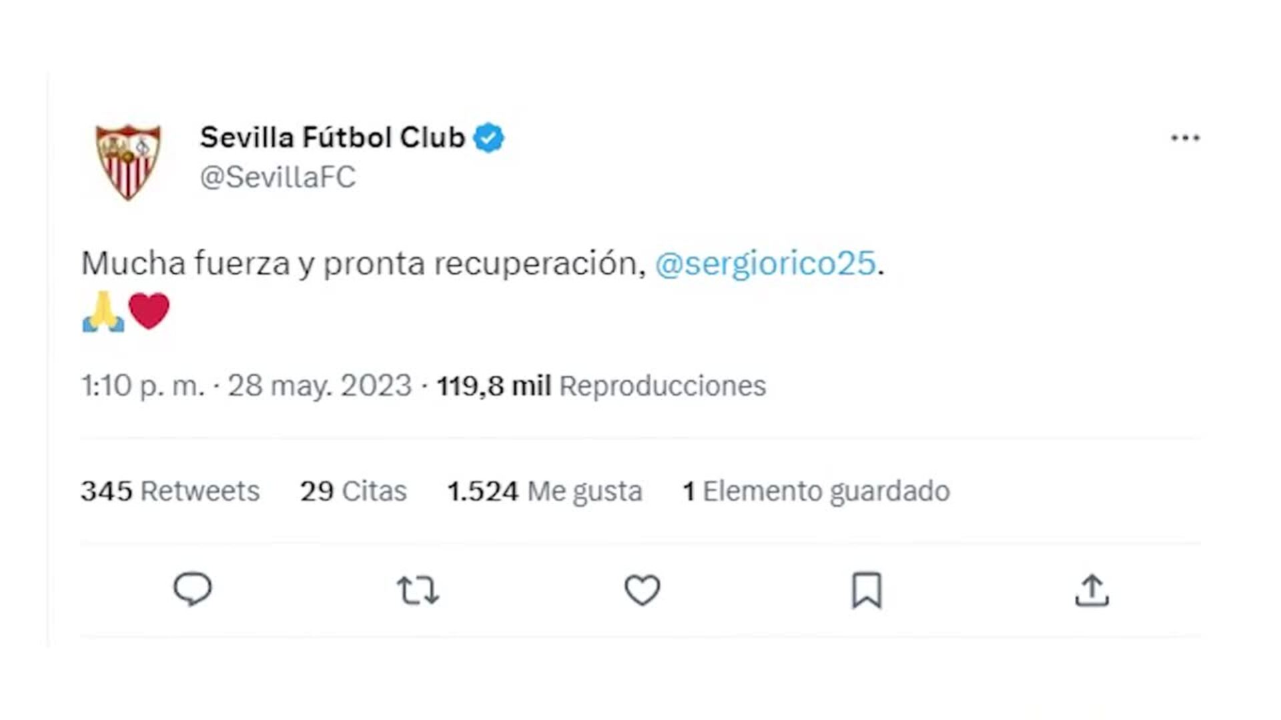Open the three-dot more options menu
This screenshot has height=720, width=1281.
(1185, 138)
